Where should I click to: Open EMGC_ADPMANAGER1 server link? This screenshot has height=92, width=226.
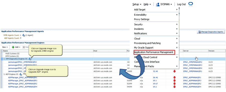tap(192, 78)
